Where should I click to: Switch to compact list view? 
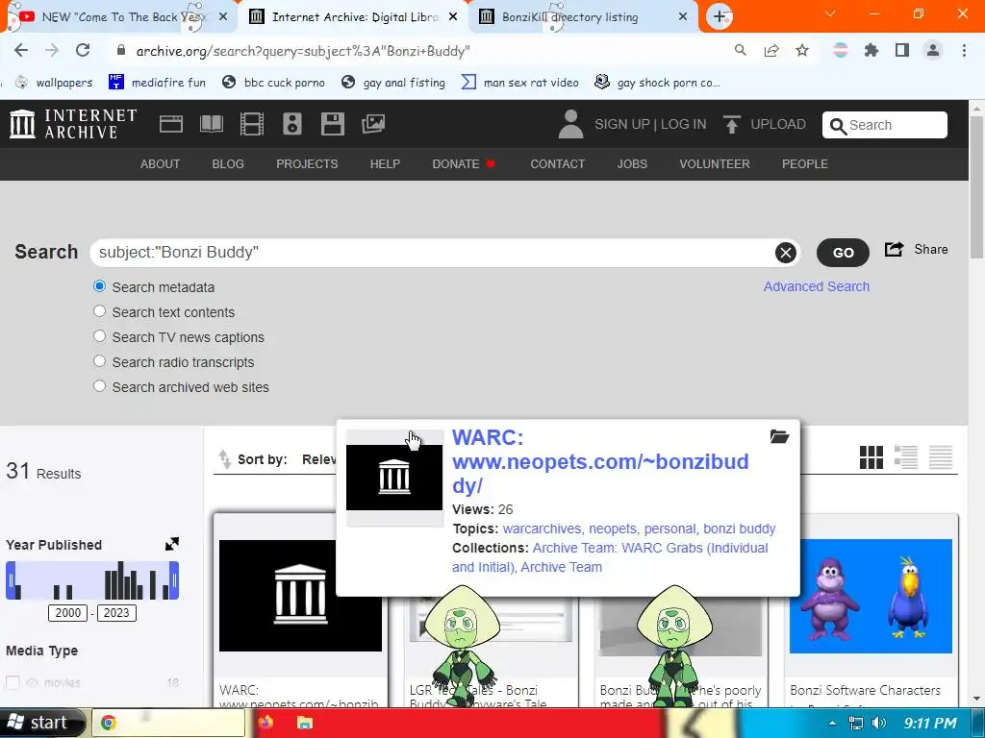click(941, 457)
